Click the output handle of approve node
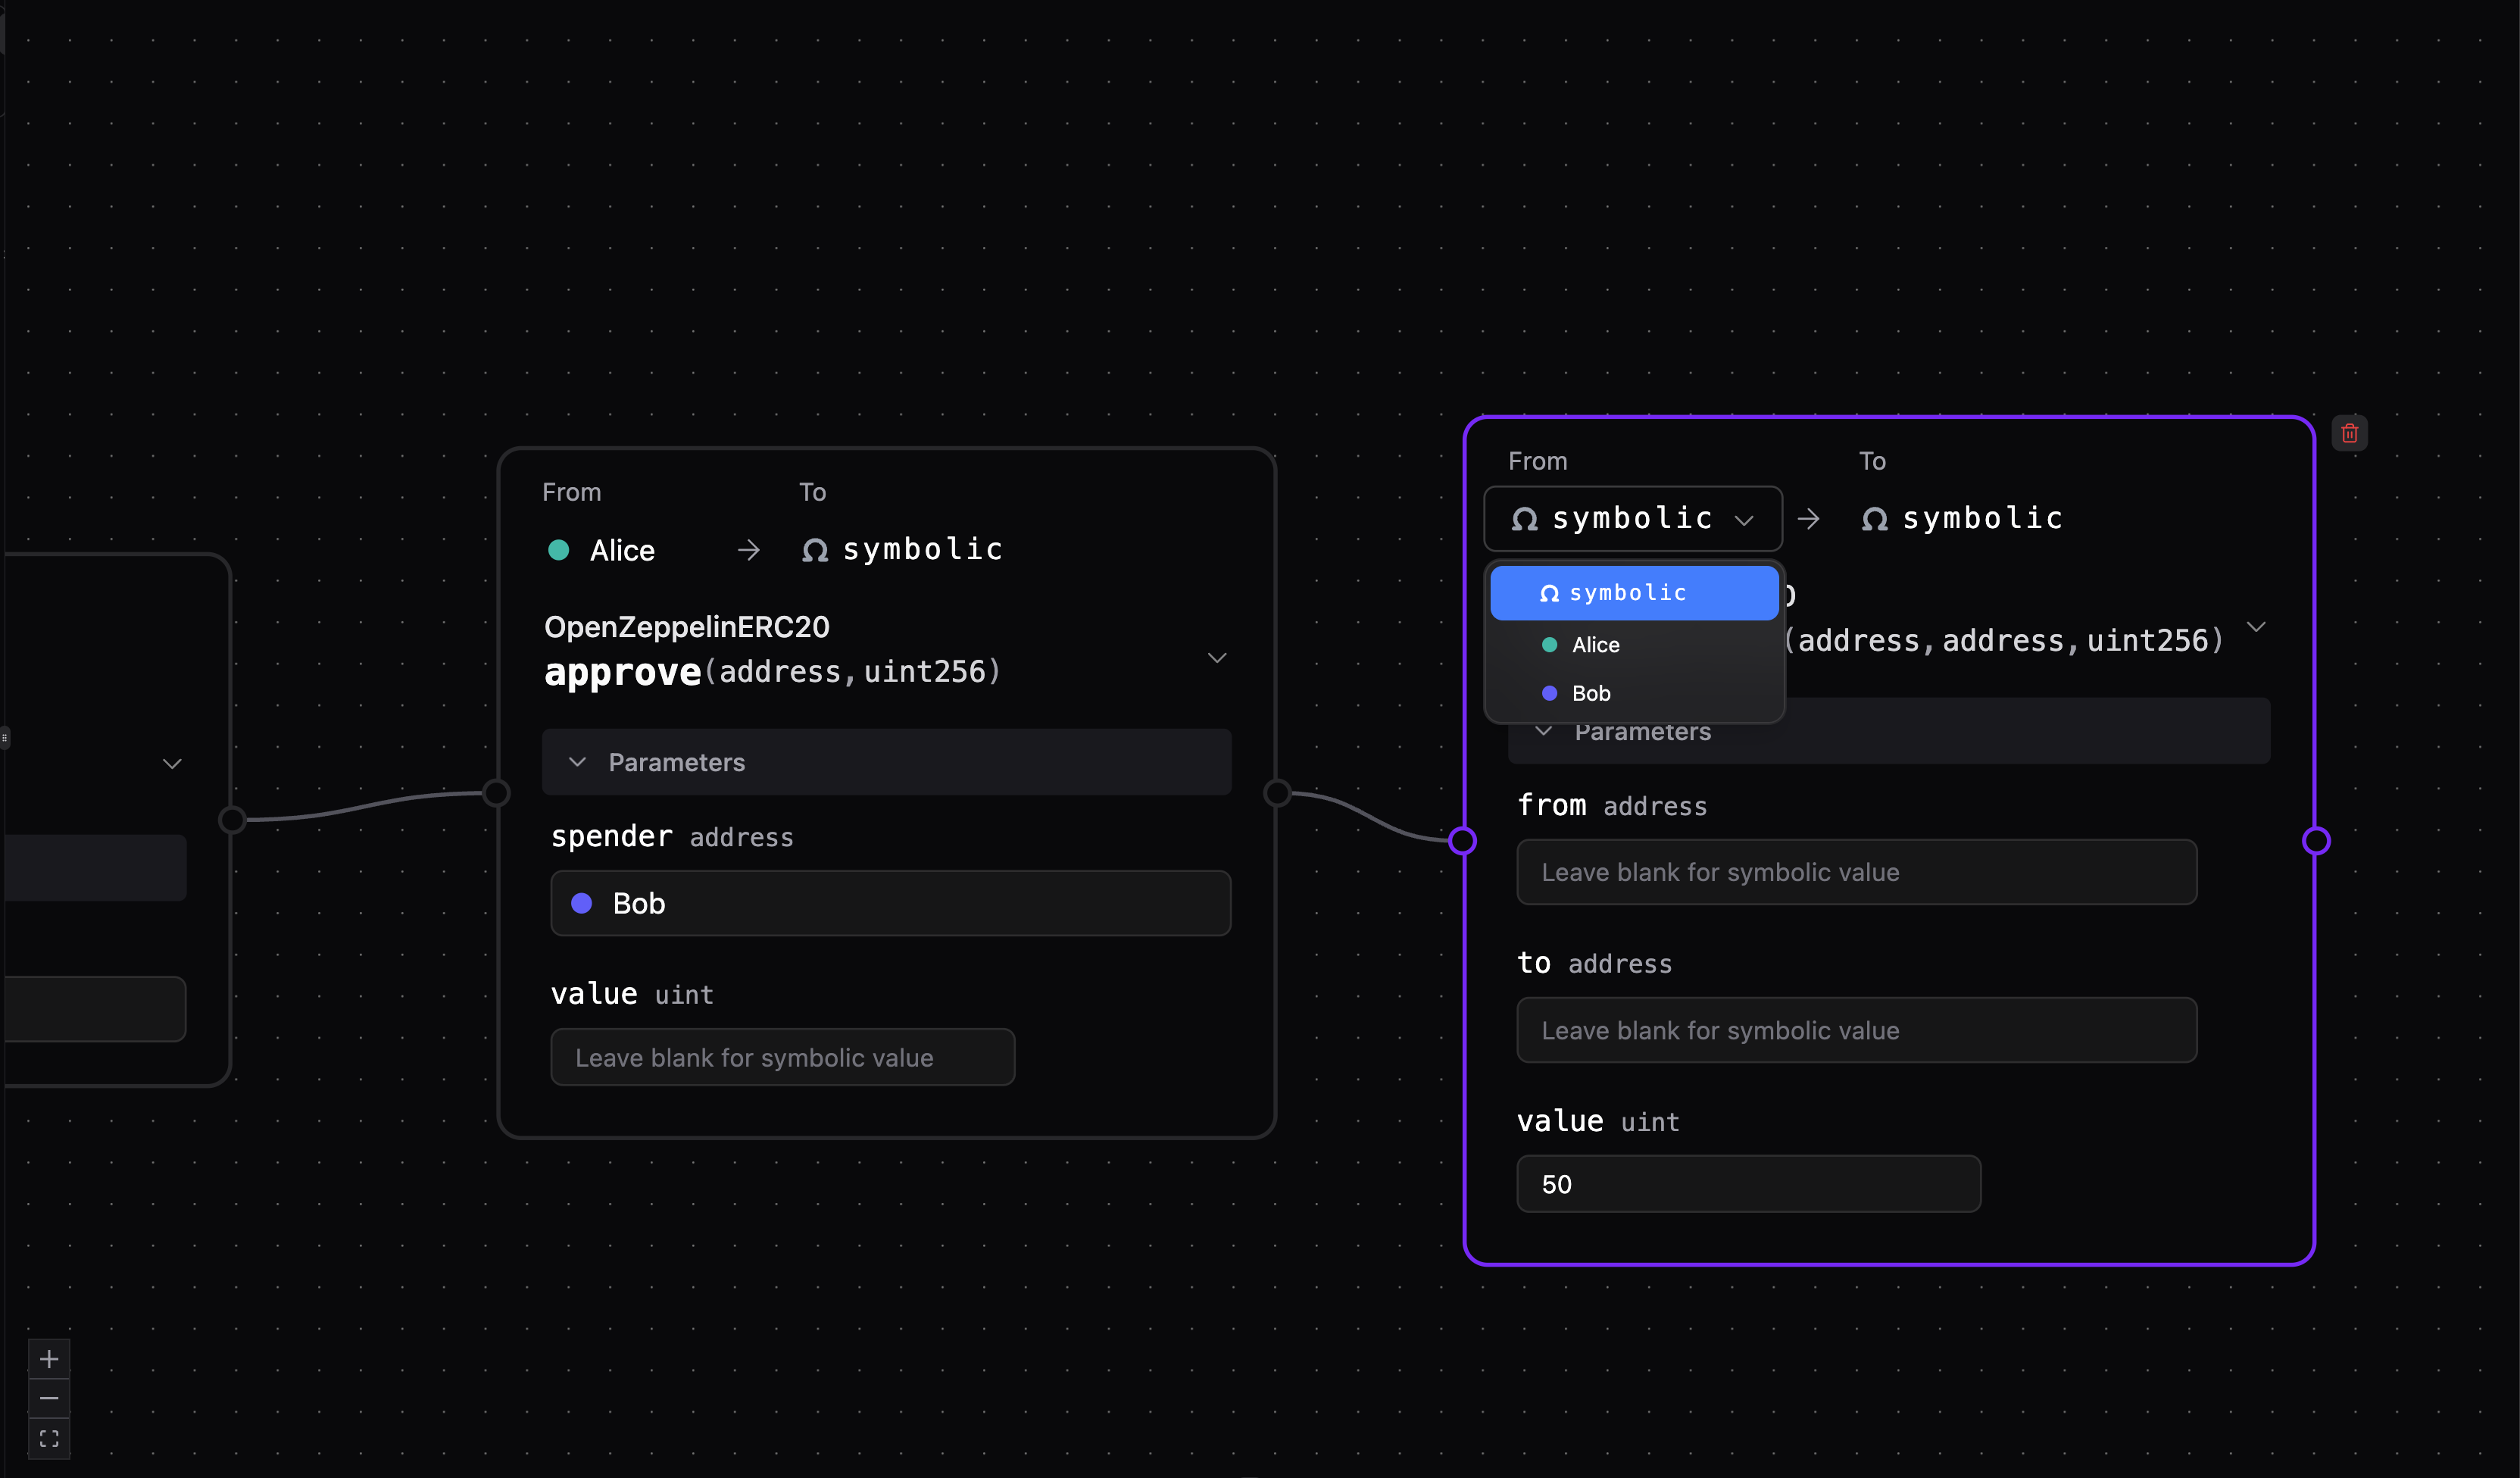Image resolution: width=2520 pixels, height=1478 pixels. [x=1277, y=793]
